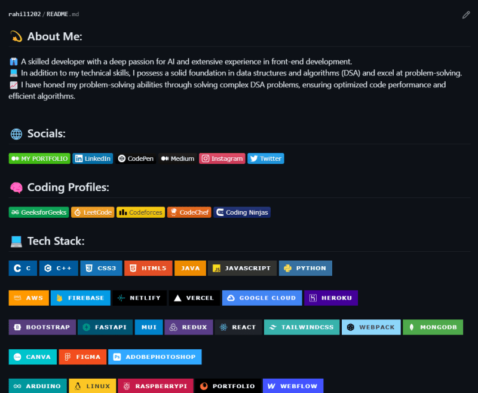The height and width of the screenshot is (393, 478).
Task: Click the Webflow badge
Action: [293, 386]
